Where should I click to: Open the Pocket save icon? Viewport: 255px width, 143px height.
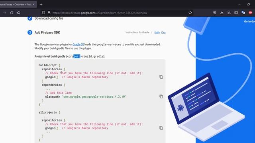coord(215,13)
